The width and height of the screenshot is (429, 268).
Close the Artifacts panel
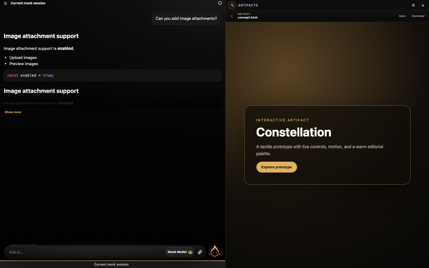coord(423,5)
